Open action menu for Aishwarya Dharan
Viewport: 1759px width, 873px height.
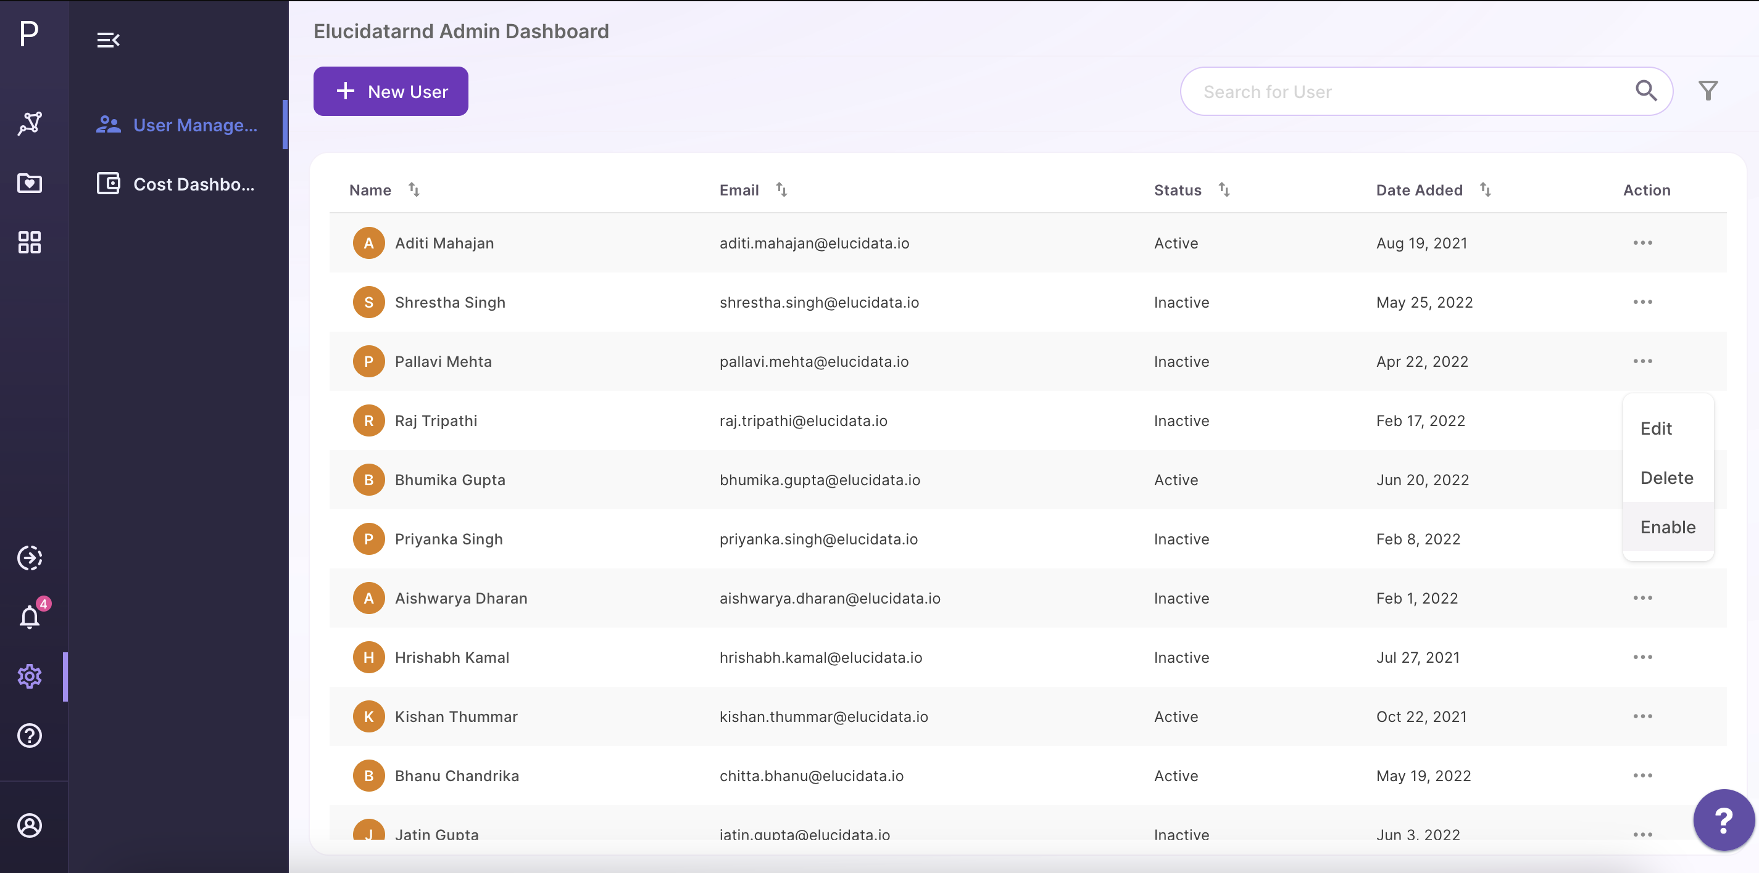1642,598
